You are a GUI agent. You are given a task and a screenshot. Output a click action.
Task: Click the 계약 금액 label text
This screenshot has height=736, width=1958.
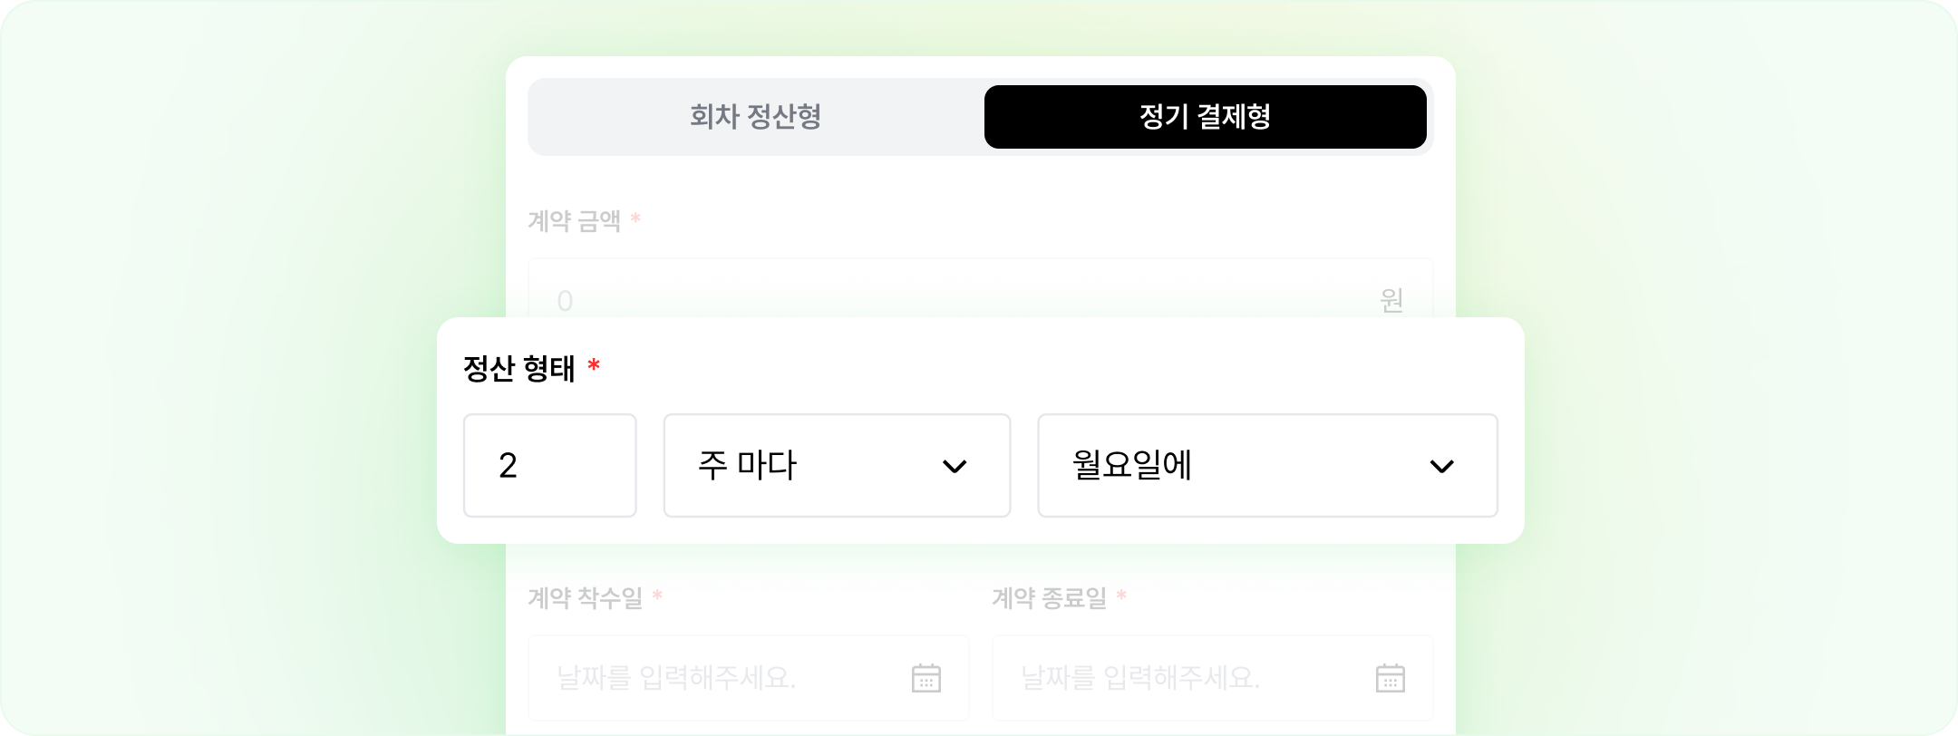(574, 221)
